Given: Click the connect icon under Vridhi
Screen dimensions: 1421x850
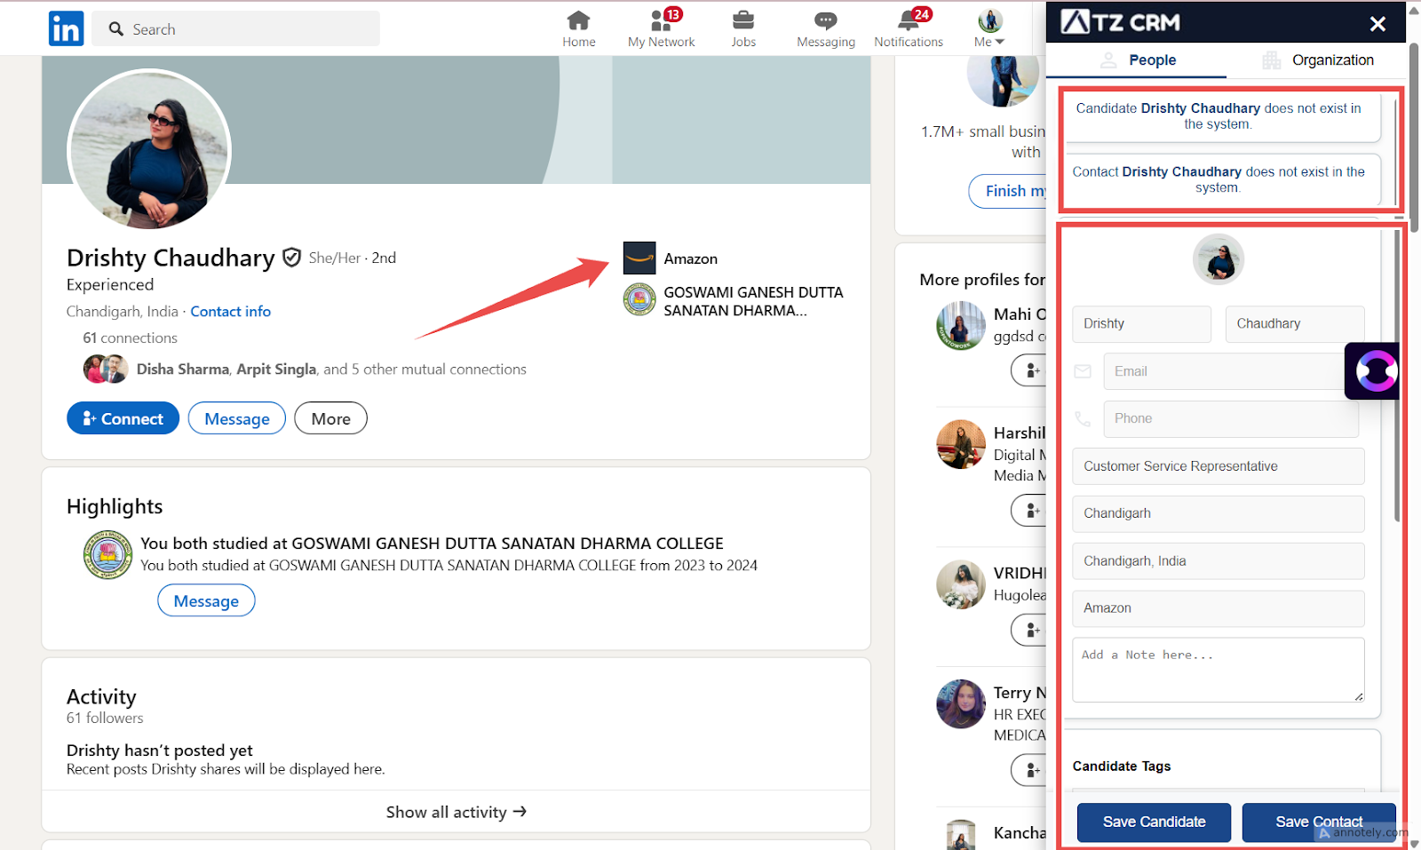Looking at the screenshot, I should [1030, 630].
